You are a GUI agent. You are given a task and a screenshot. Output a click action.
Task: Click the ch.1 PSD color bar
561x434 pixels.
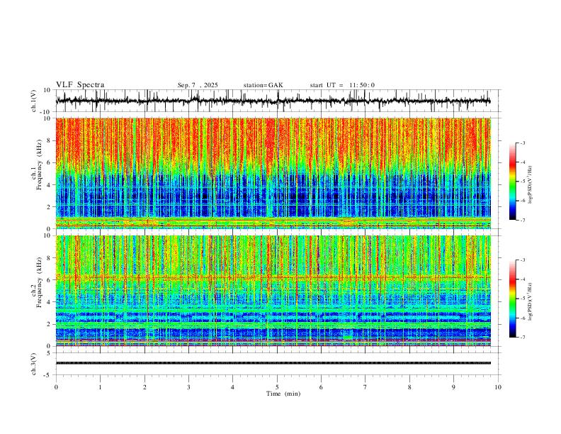pyautogui.click(x=512, y=182)
